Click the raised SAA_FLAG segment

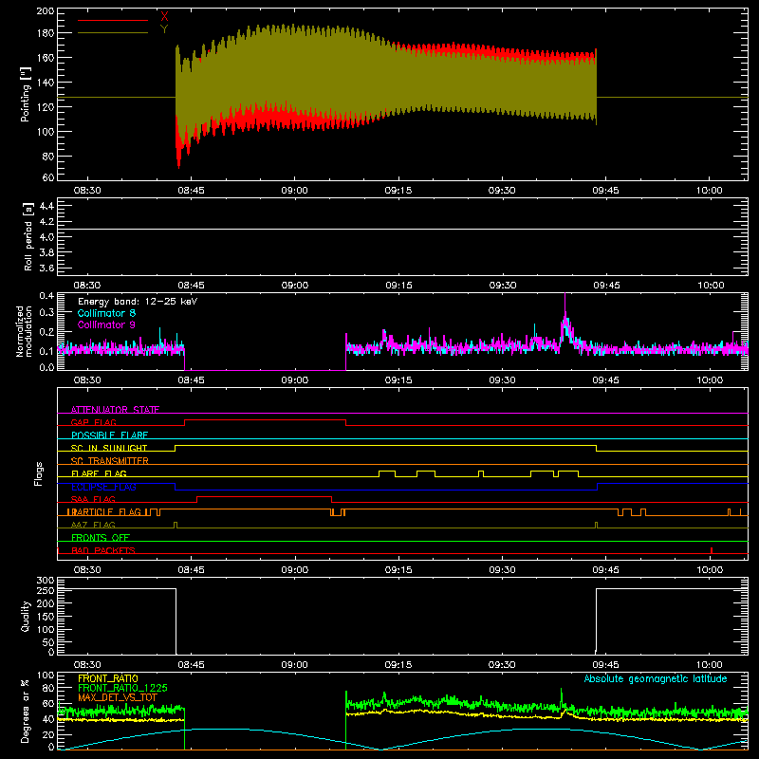265,496
